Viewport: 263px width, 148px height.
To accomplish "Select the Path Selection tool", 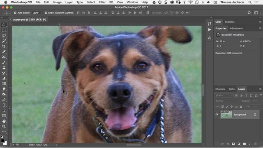I will coord(4,111).
